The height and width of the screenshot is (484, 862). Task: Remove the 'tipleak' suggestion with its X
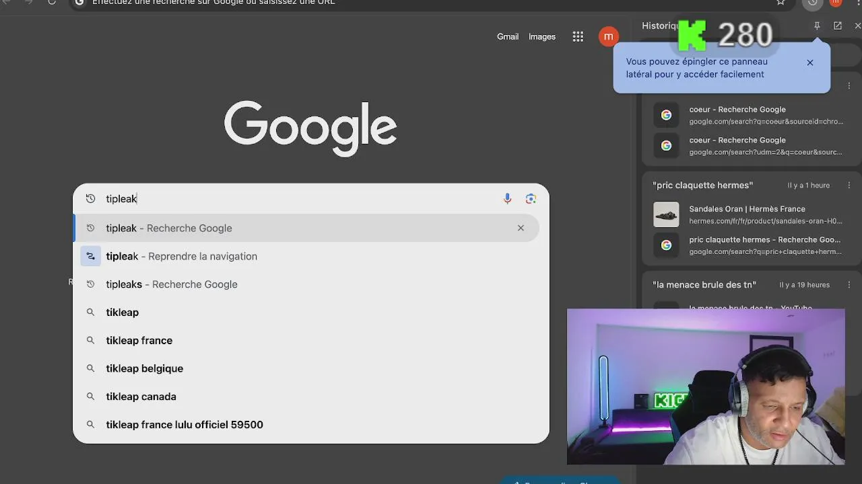coord(521,228)
